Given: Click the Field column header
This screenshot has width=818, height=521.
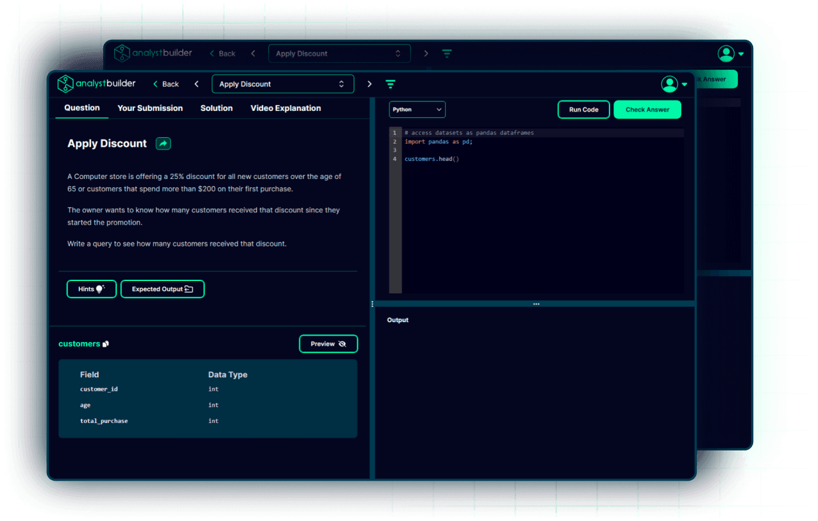Looking at the screenshot, I should coord(89,375).
